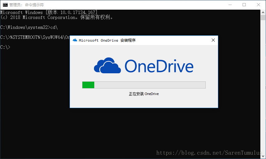The width and height of the screenshot is (266, 159).
Task: Click the scroll up arrow of the console scrollbar
Action: pyautogui.click(x=263, y=12)
